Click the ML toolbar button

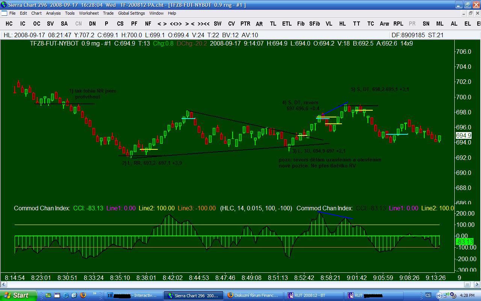[440, 23]
